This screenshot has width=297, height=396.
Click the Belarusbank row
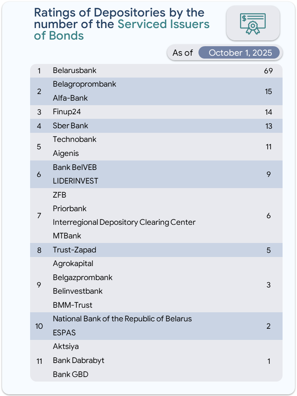click(75, 71)
